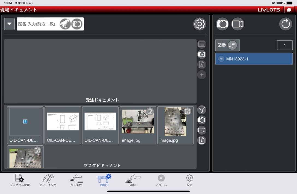
Task: Click the page number field showing 1
Action: 285,45
